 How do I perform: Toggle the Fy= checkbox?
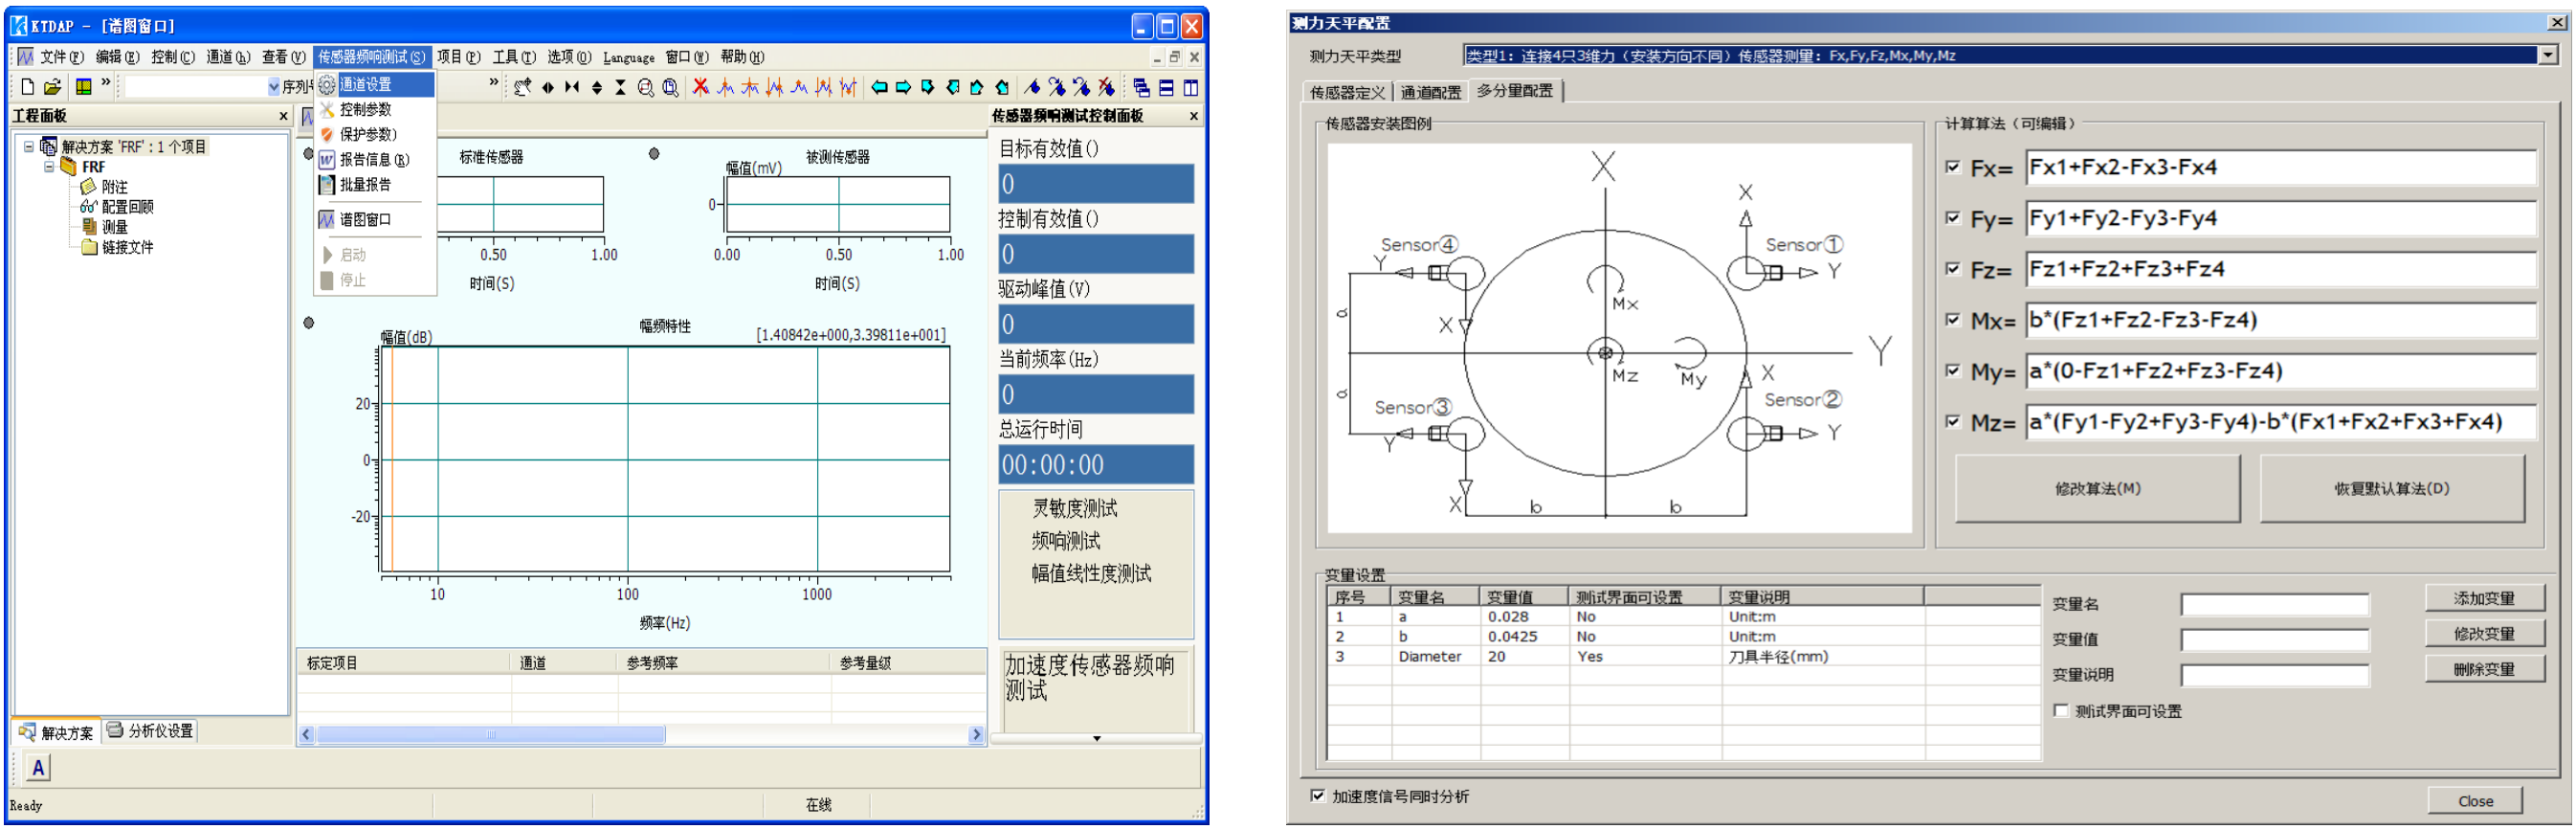coord(1952,218)
